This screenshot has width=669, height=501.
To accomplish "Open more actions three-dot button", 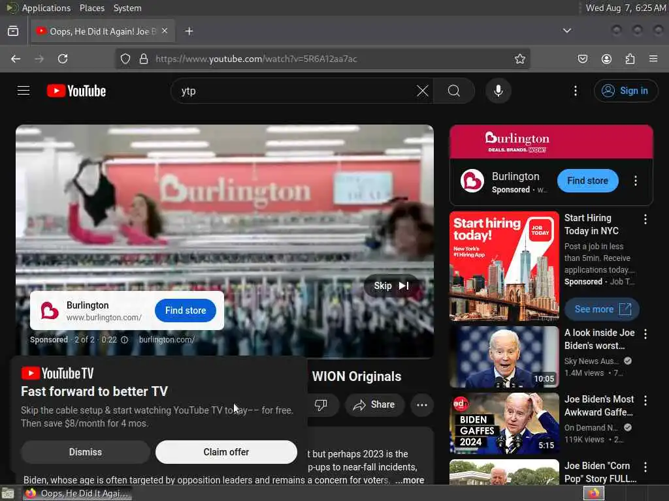I will tap(421, 404).
